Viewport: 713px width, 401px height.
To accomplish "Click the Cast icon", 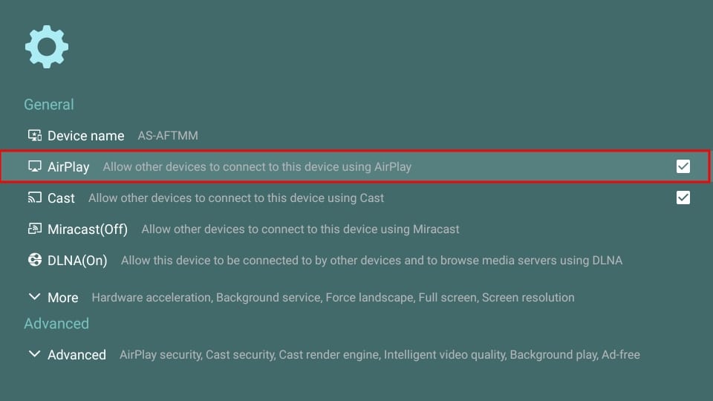I will tap(34, 198).
